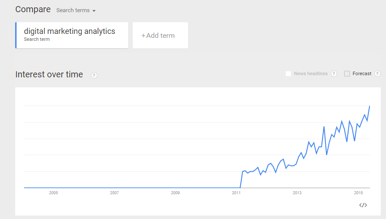Toggle the News headlines checkbox
The image size is (386, 219).
click(x=288, y=73)
